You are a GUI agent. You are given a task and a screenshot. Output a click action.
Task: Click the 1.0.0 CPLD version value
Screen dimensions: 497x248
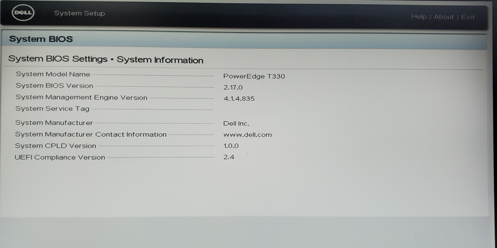pyautogui.click(x=231, y=146)
